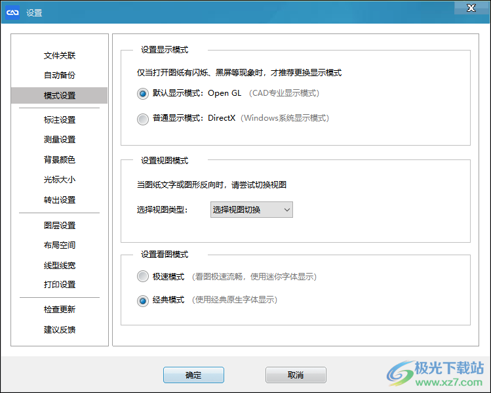Click the 普通显示模式: DirectX label
Viewport: 491px width, 393px height.
click(x=194, y=118)
